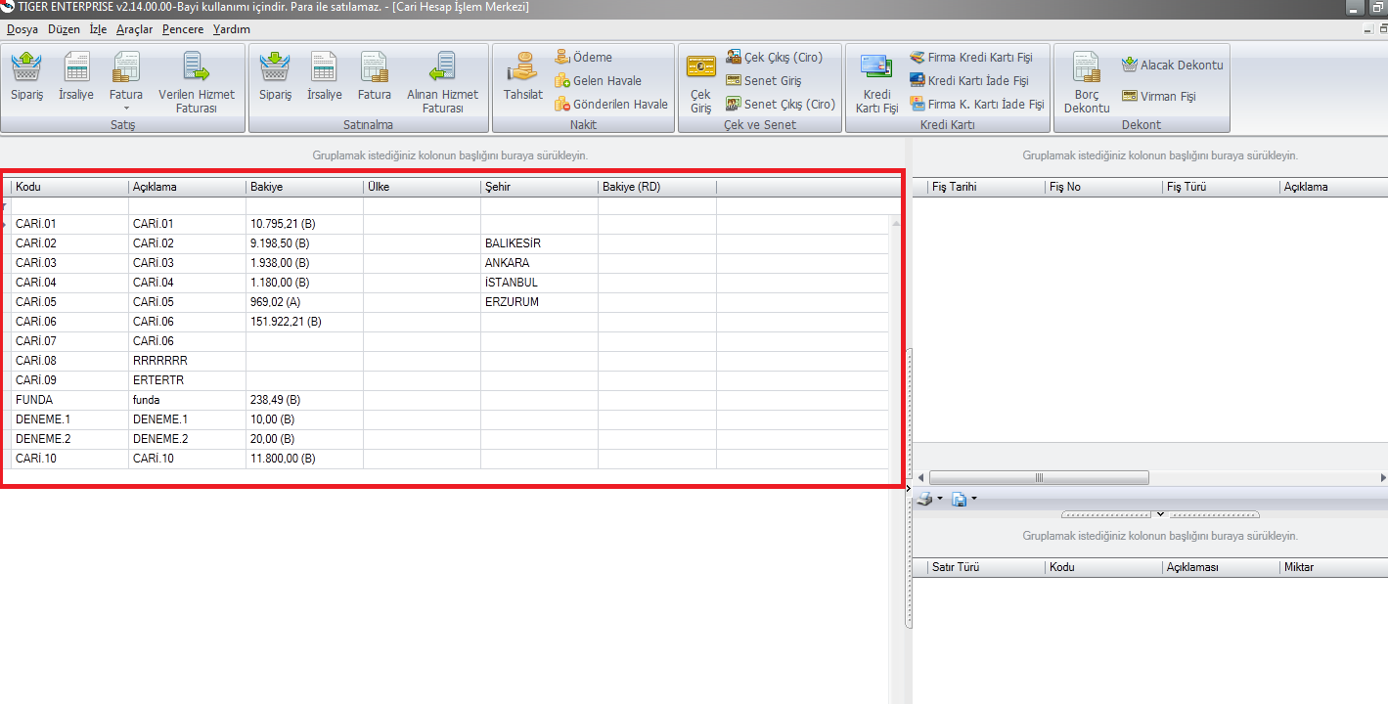
Task: Select the CARİ.01 code cell
Action: pyautogui.click(x=69, y=224)
